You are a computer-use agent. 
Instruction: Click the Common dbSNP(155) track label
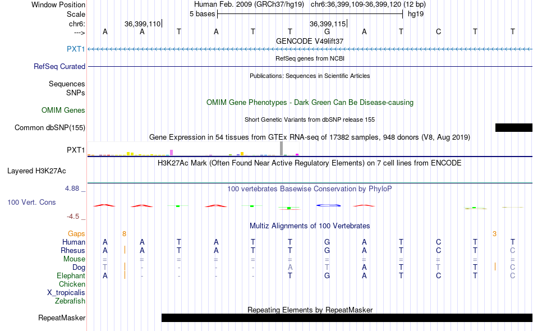coord(50,127)
